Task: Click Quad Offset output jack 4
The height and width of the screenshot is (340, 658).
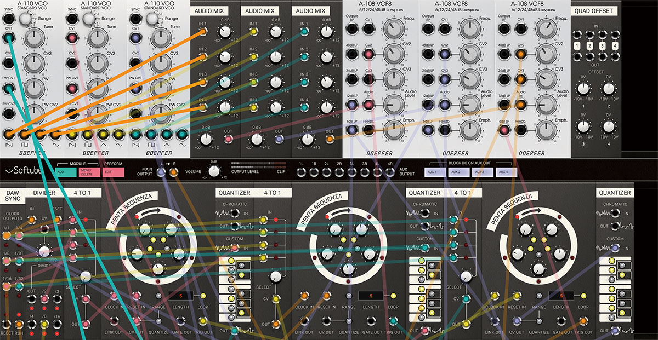Action: tap(615, 57)
